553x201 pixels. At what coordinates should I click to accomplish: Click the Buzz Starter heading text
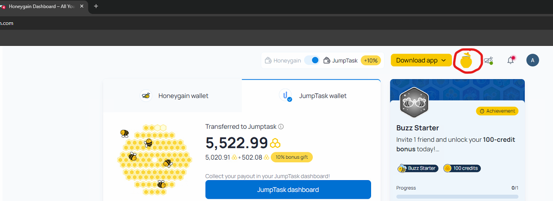[x=418, y=128]
